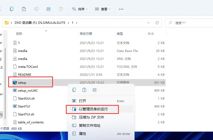Screen dimensions: 213x140
Task: Click the 601 KB size of setup
Action: point(159,83)
